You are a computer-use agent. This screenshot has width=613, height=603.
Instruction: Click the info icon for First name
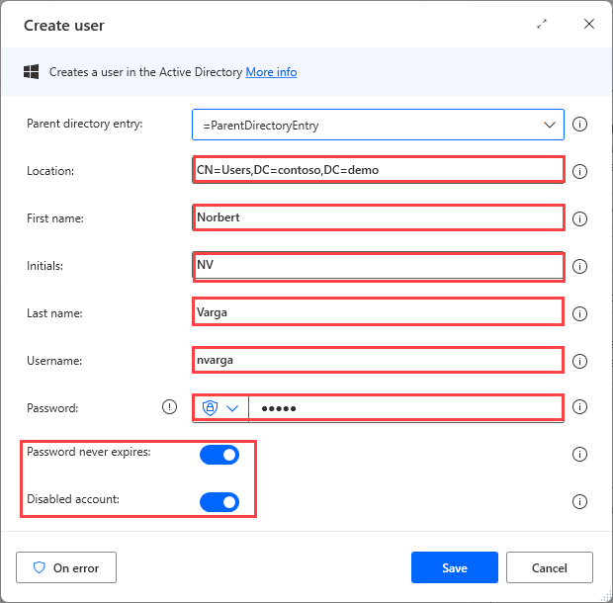580,218
